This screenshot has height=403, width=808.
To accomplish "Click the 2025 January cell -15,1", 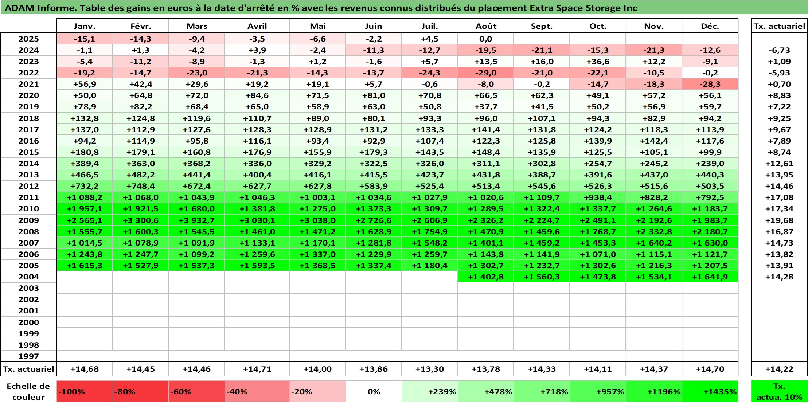I will (85, 39).
